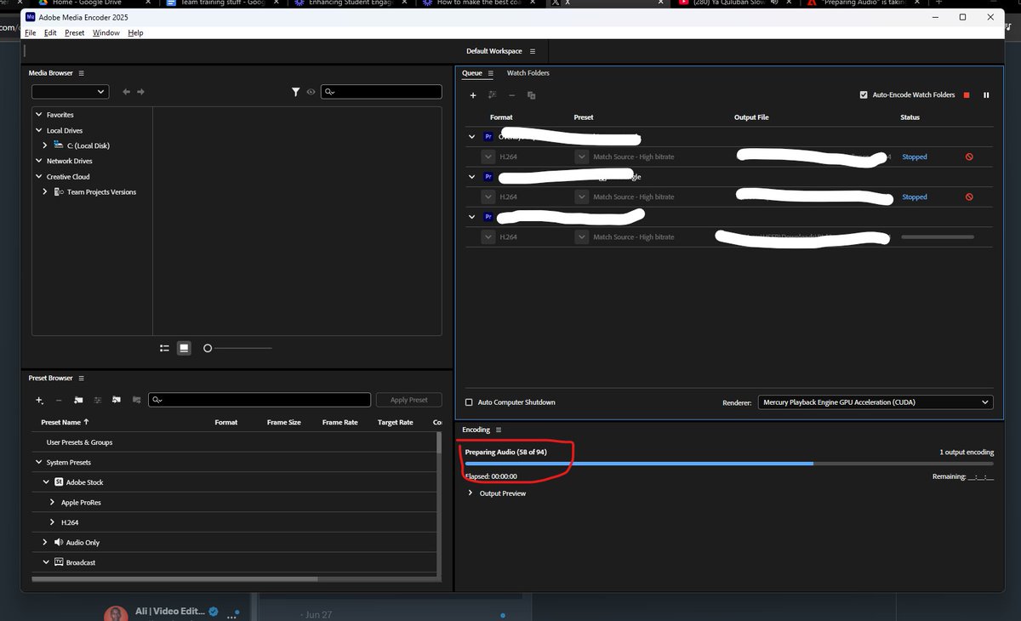Click the eye icon in Media Browser
The width and height of the screenshot is (1021, 621).
pos(311,92)
